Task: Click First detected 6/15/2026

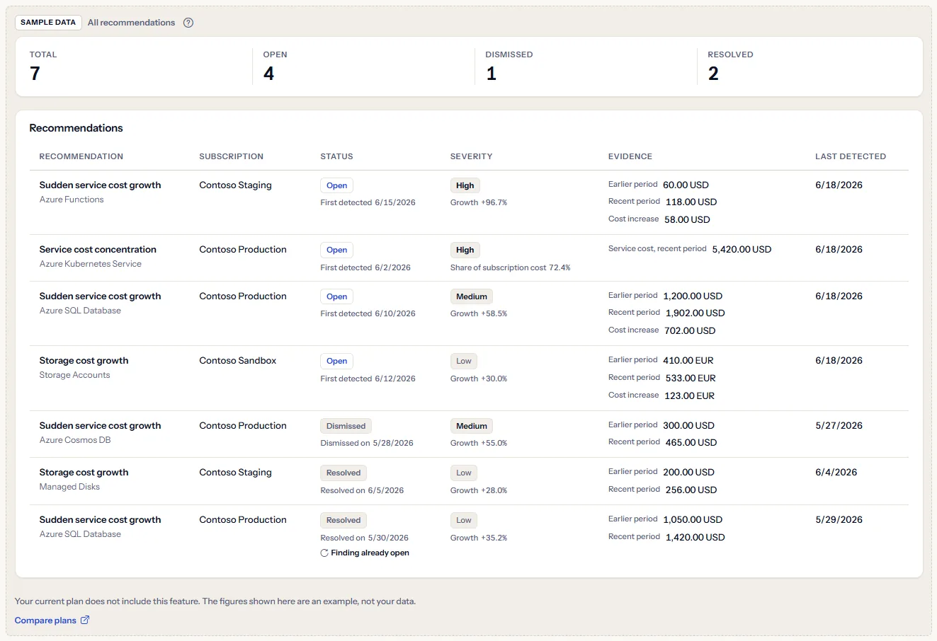Action: click(368, 202)
